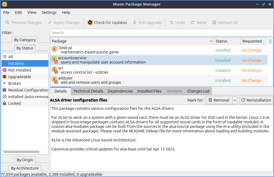Mark the package for Removal

pos(219,100)
